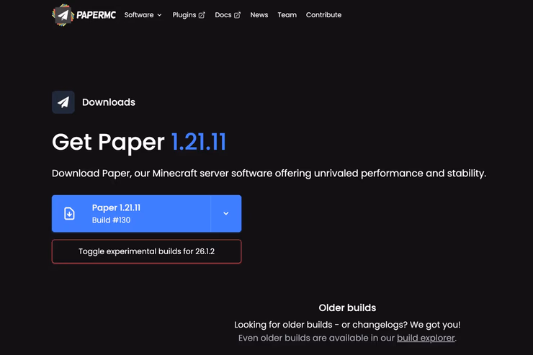
Task: Click the PaperMC logo in the header
Action: pos(84,15)
